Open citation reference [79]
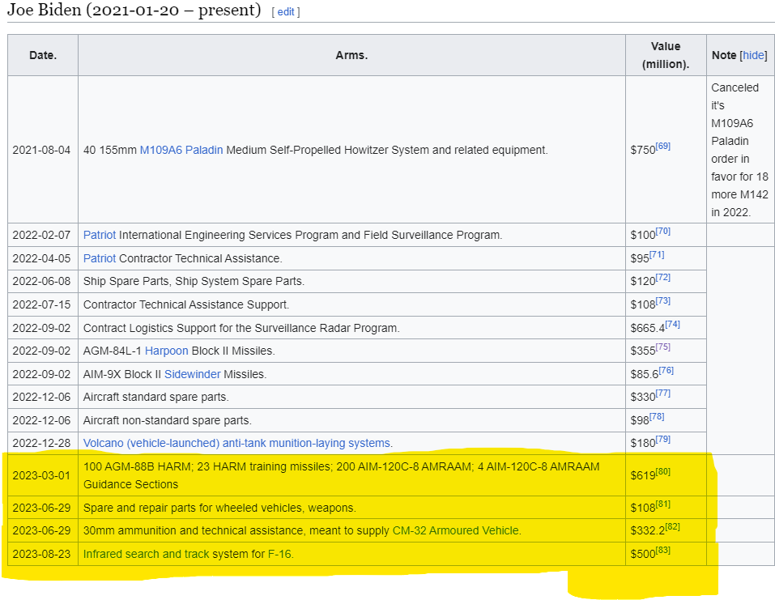Image resolution: width=775 pixels, height=600 pixels. pos(662,440)
